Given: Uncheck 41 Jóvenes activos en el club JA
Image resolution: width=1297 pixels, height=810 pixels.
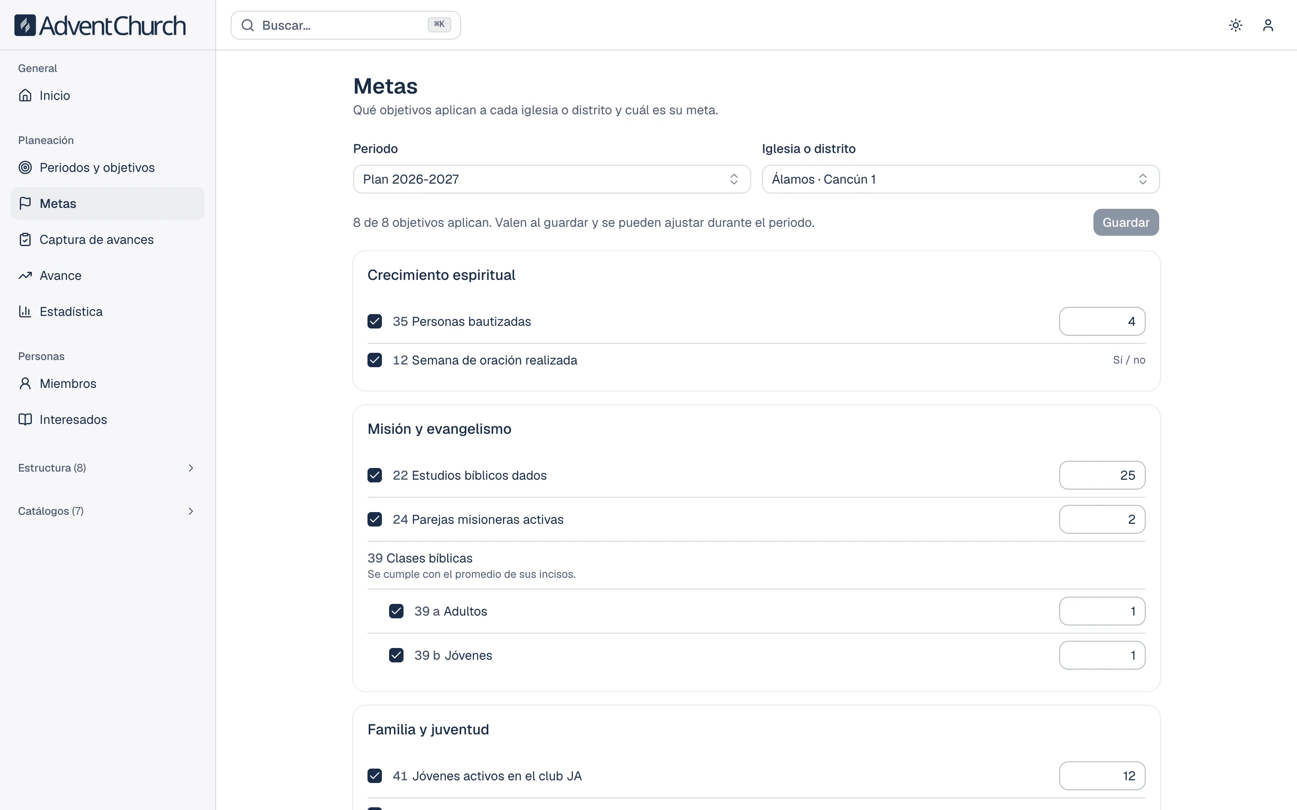Looking at the screenshot, I should pos(375,776).
